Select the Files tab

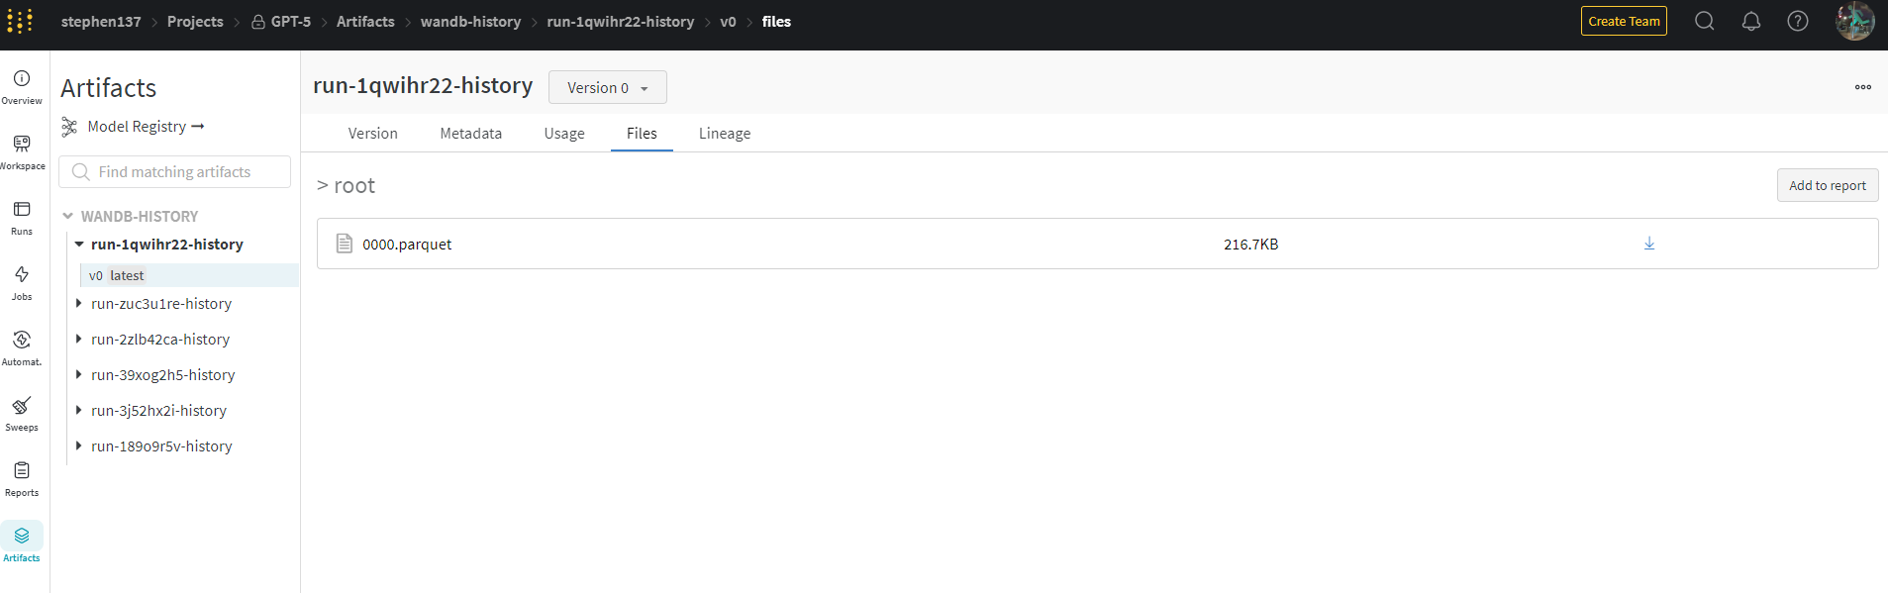[x=642, y=134]
